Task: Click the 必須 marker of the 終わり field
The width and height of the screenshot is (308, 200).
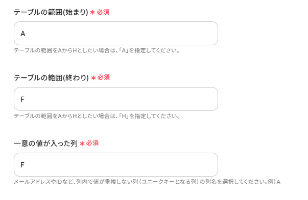Action: coord(104,77)
